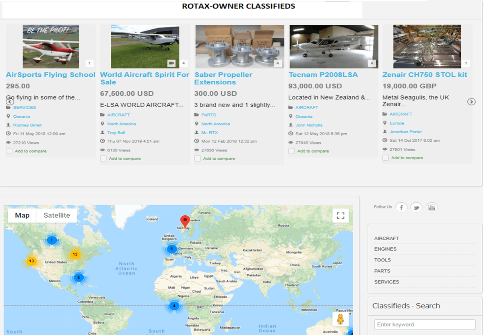Tick Add to compare for Zenair CH750 STOL kit
The image size is (483, 335).
point(386,158)
